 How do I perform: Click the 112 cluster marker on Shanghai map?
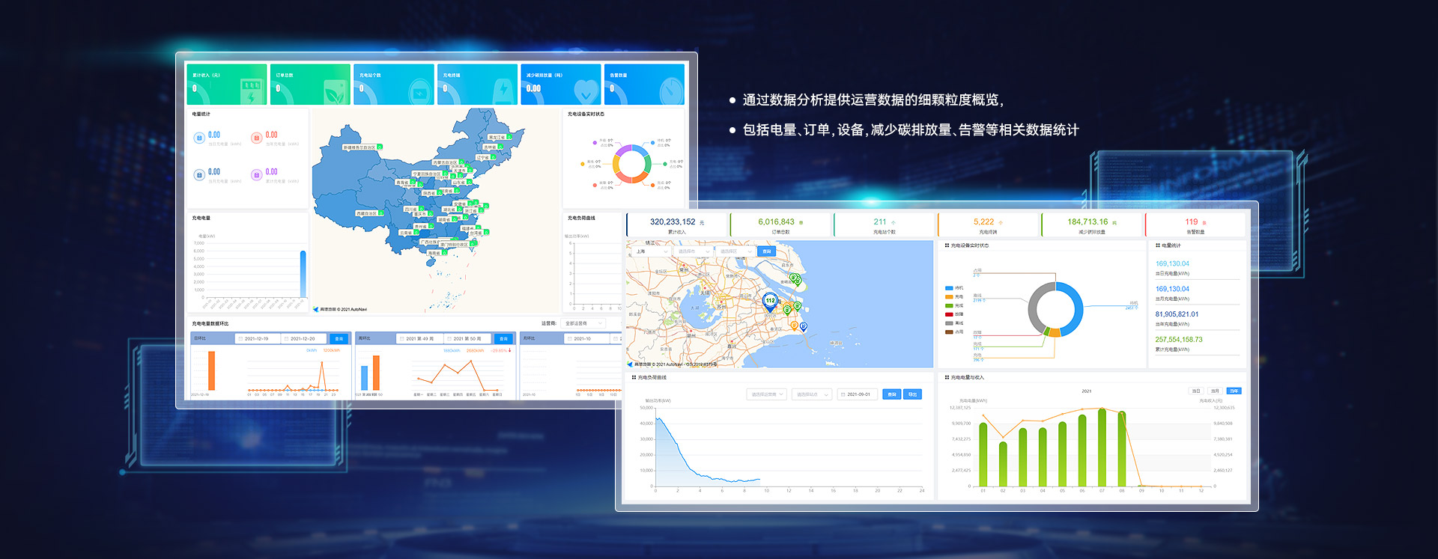[770, 301]
